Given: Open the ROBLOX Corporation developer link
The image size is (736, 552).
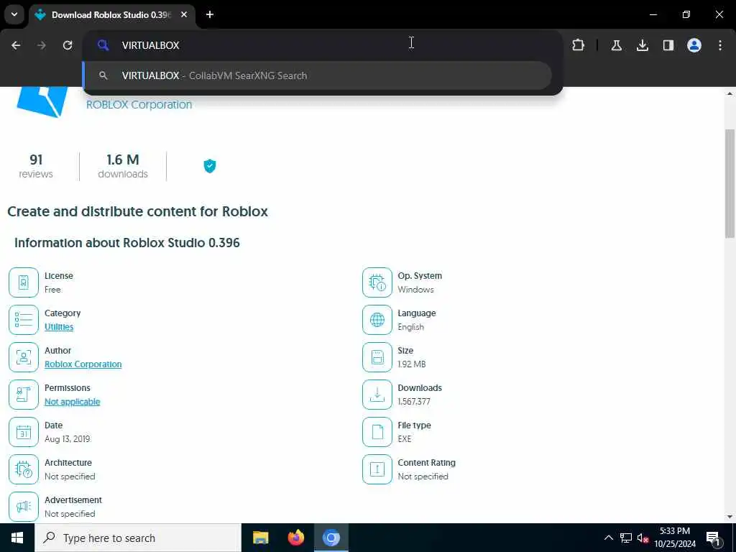Looking at the screenshot, I should tap(139, 104).
